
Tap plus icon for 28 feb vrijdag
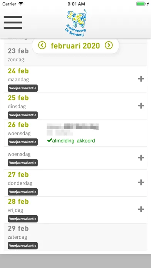pos(141,209)
